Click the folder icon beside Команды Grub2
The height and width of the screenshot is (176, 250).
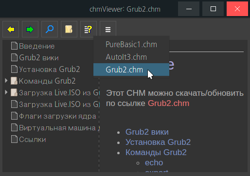(x=14, y=81)
